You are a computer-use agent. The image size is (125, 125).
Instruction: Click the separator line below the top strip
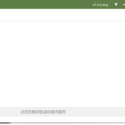pyautogui.click(x=62, y=21)
